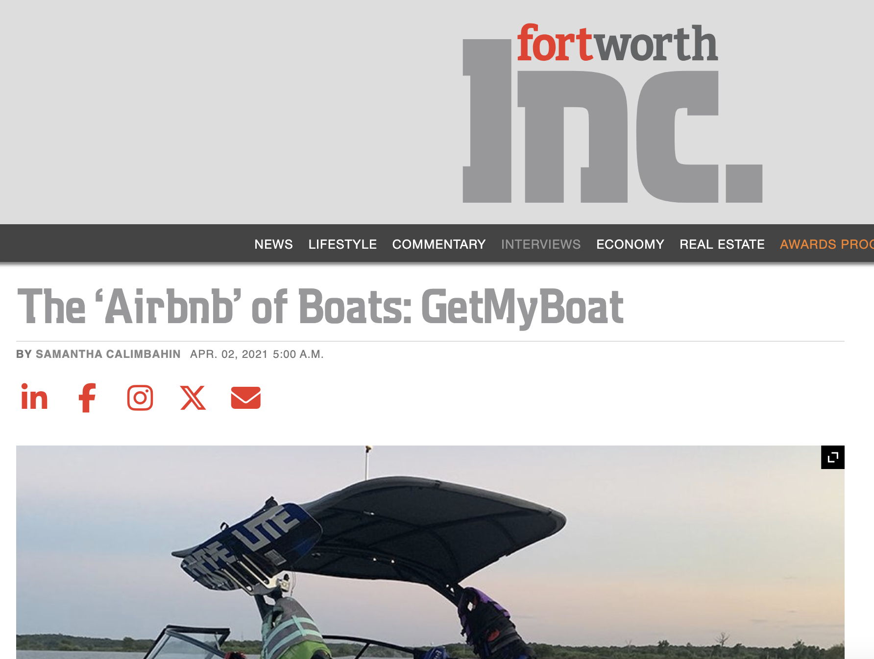
Task: Open the NEWS section
Action: click(273, 244)
